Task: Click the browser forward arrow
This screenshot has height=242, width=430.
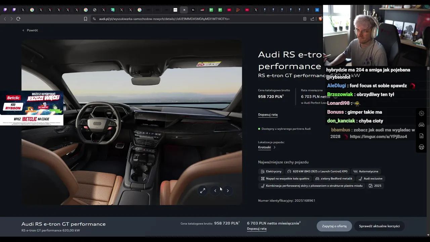Action: [x=11, y=19]
